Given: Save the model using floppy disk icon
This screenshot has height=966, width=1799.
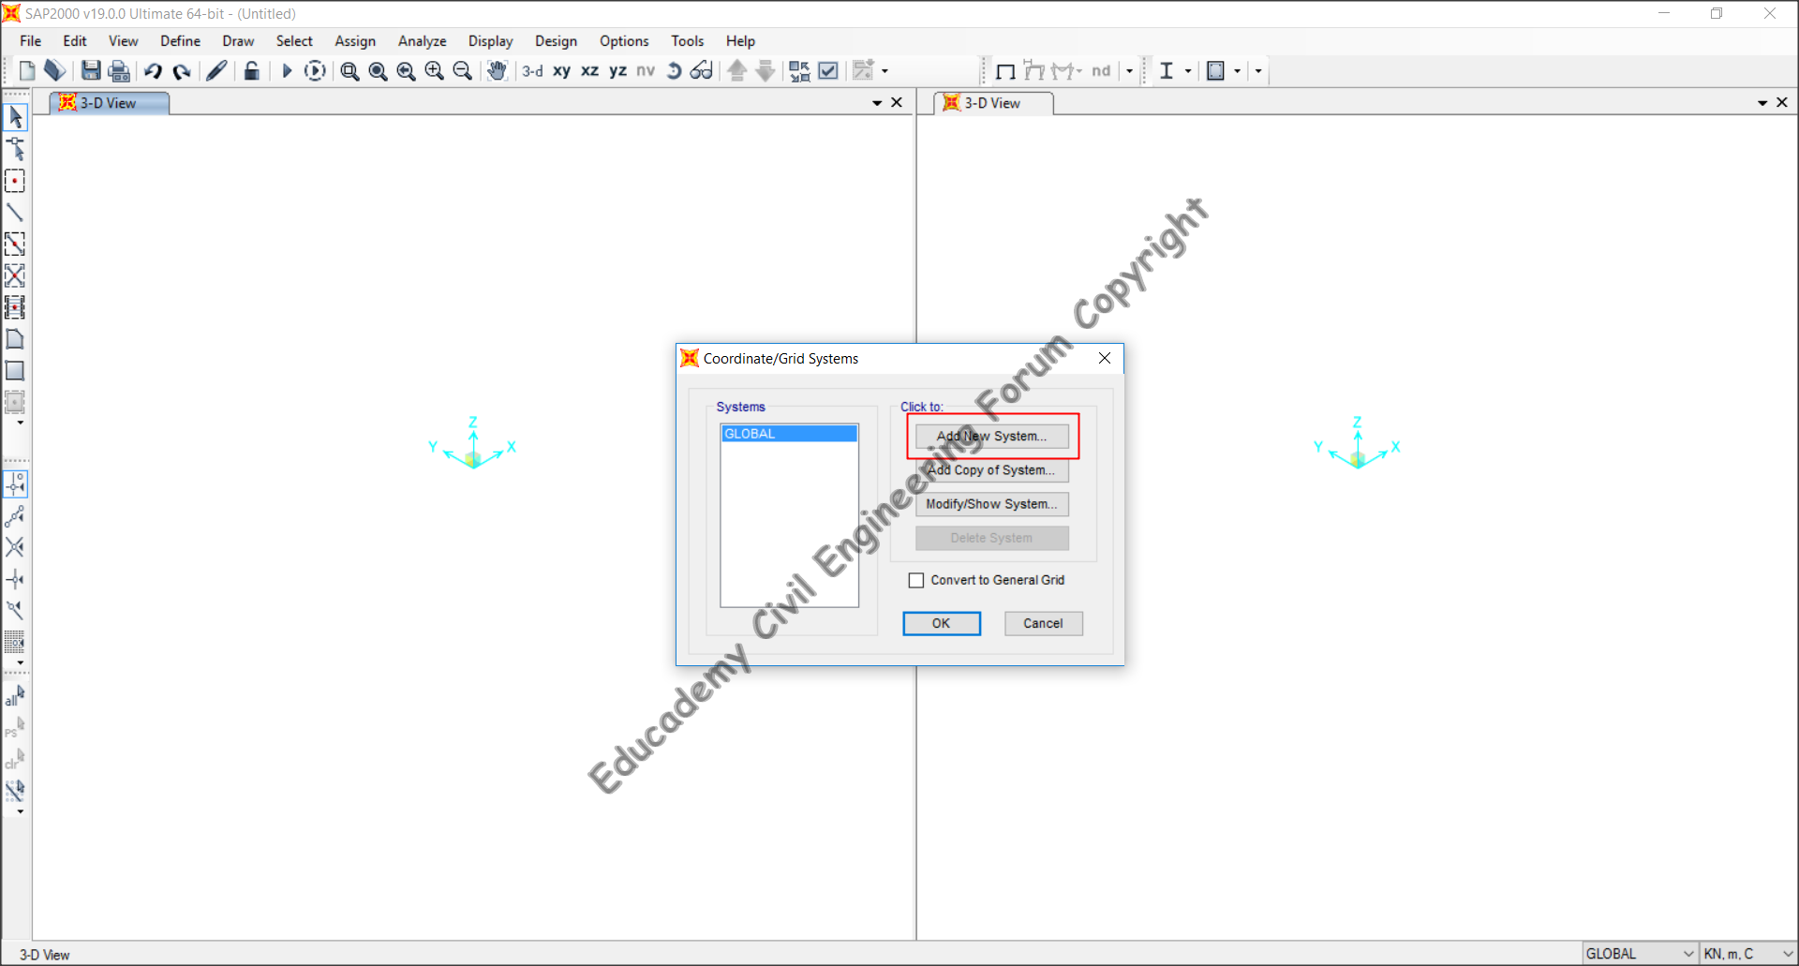Looking at the screenshot, I should [91, 70].
